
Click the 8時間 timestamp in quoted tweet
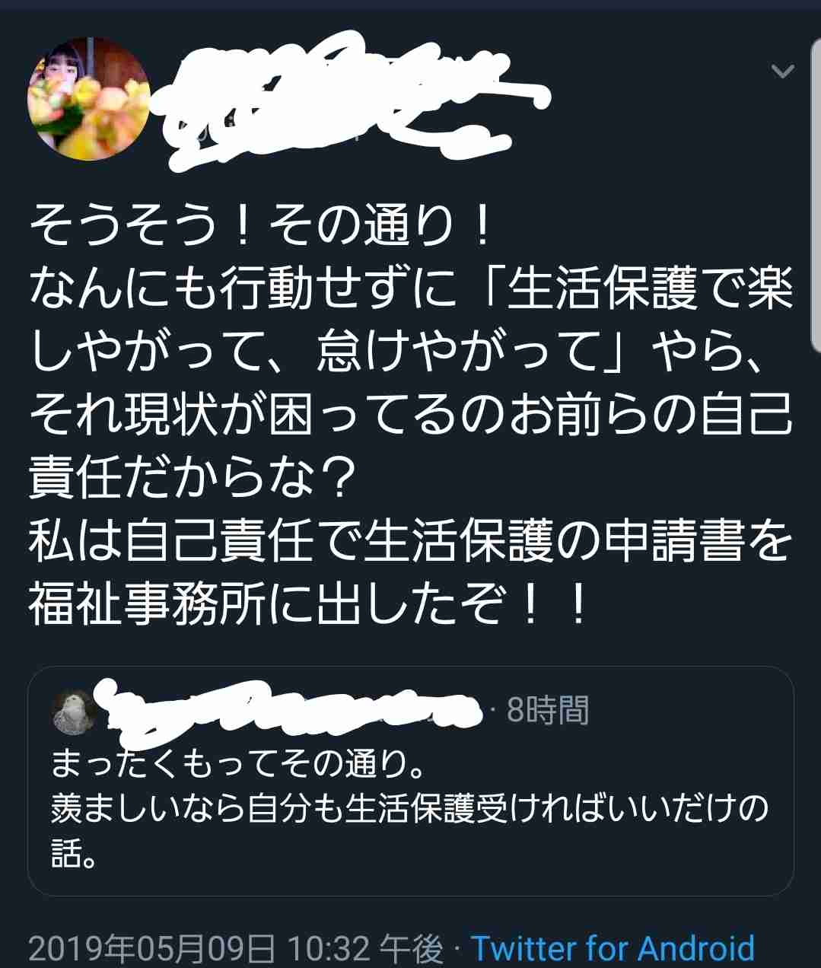pyautogui.click(x=548, y=710)
